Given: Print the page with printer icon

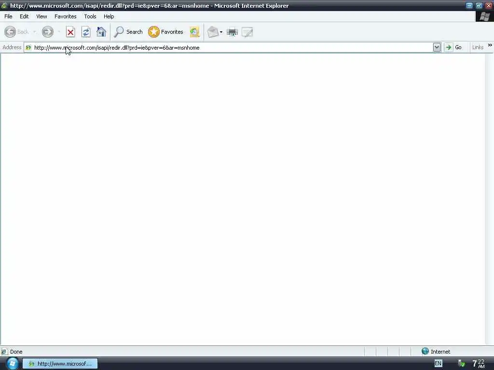Looking at the screenshot, I should (232, 32).
